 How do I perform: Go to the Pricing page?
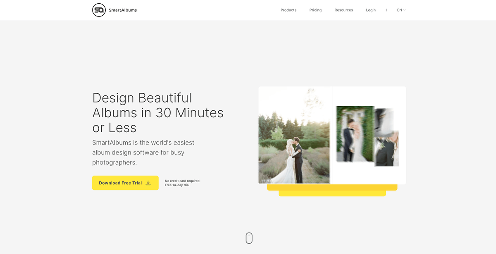point(315,10)
